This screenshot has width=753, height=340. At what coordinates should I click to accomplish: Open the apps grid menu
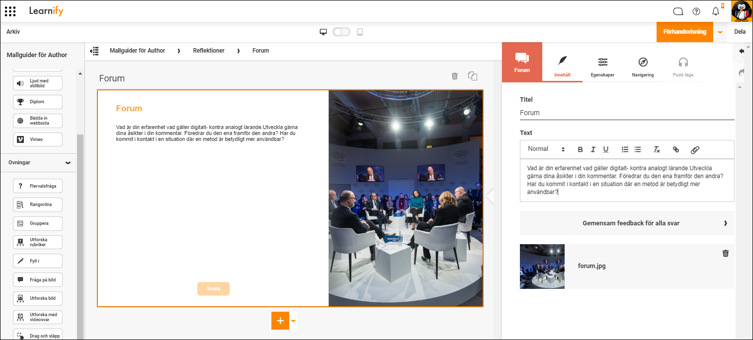(10, 11)
